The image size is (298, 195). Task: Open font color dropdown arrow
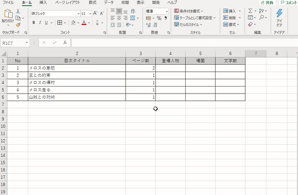coord(89,23)
